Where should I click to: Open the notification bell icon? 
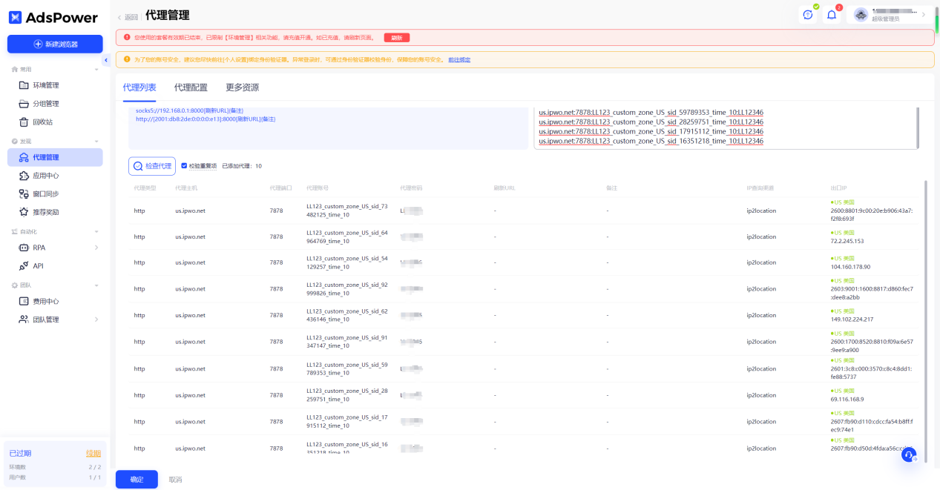click(x=832, y=15)
